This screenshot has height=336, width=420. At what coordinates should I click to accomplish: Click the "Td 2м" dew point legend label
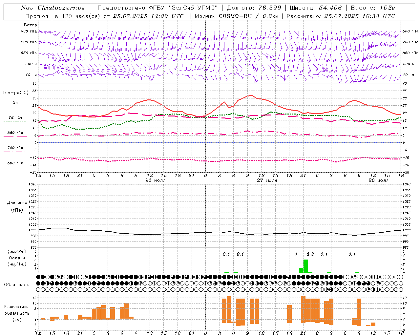pos(15,117)
